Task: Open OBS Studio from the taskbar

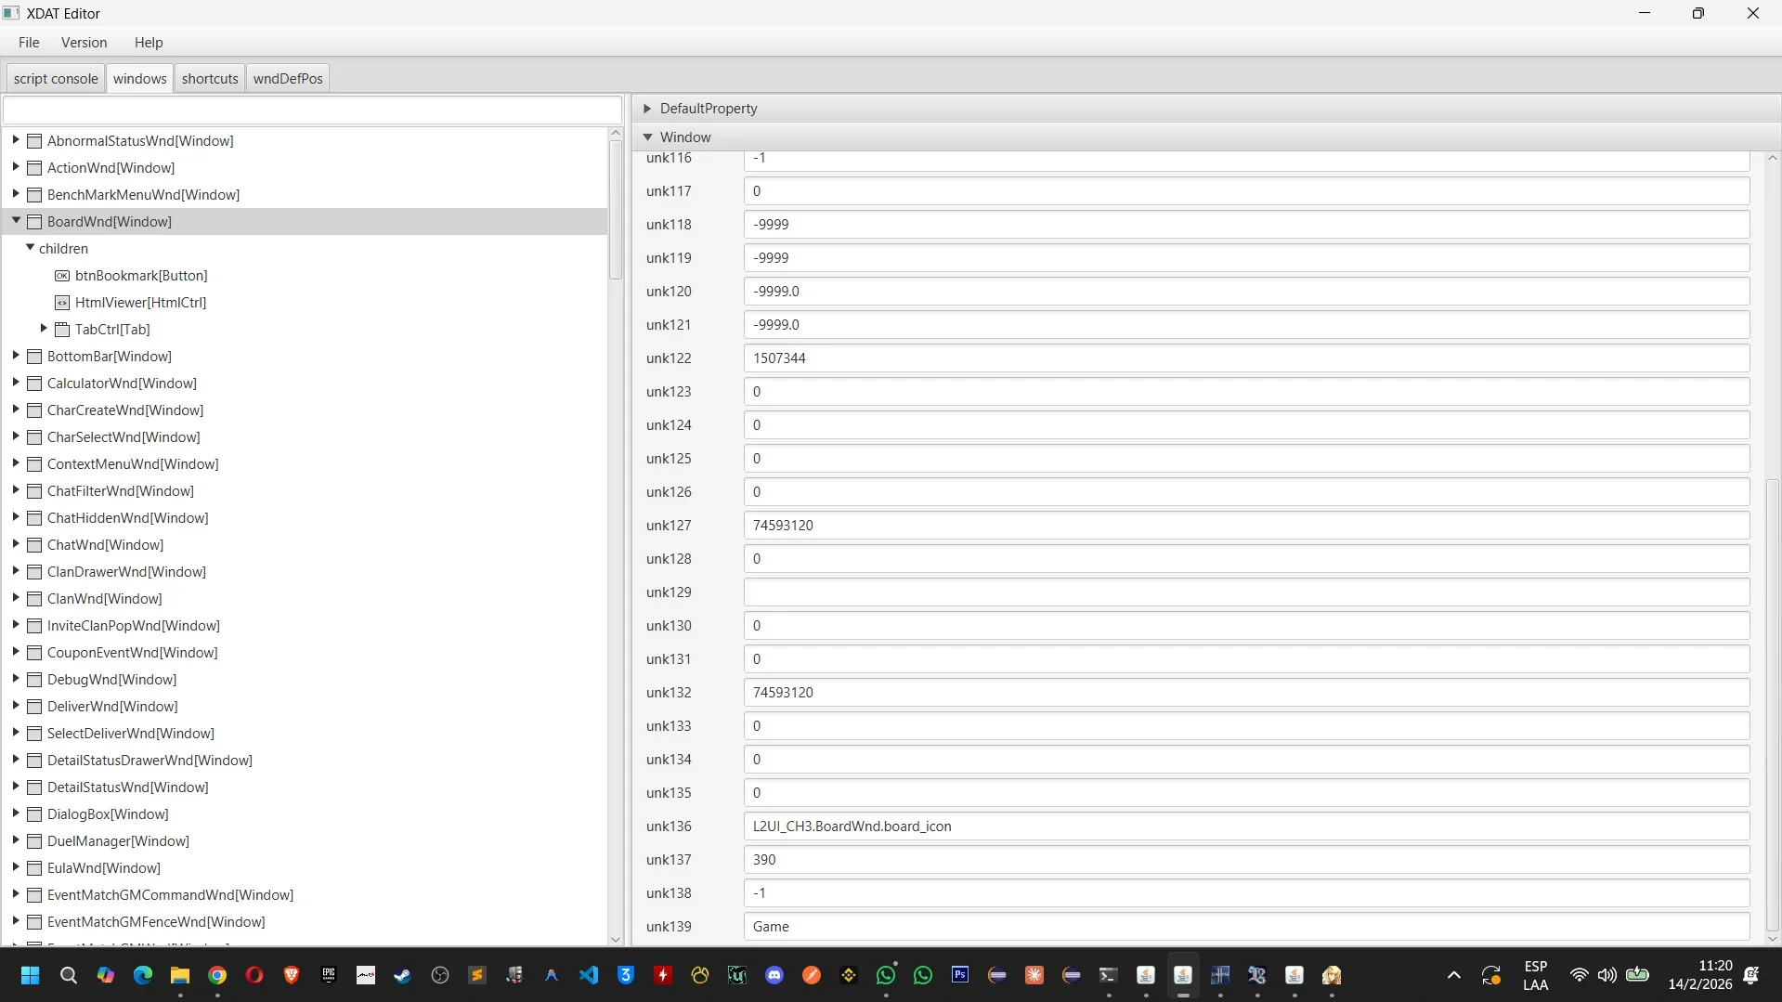Action: pos(440,975)
